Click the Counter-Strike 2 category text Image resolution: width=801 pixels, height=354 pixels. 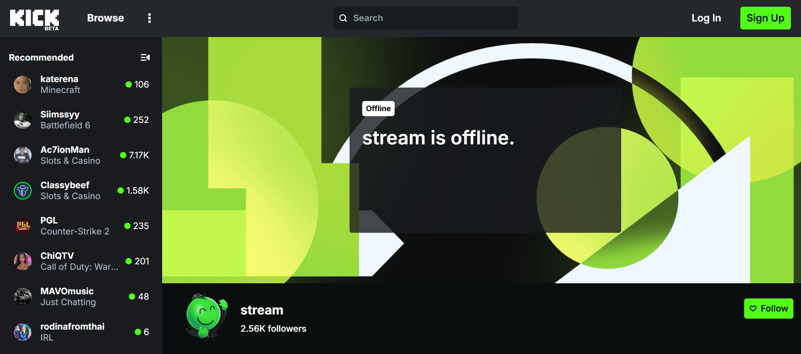75,232
